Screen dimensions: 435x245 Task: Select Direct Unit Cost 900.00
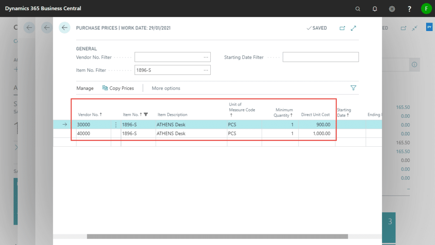tap(316, 125)
